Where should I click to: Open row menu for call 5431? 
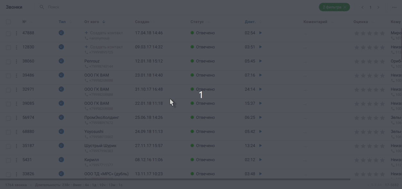(x=16, y=160)
